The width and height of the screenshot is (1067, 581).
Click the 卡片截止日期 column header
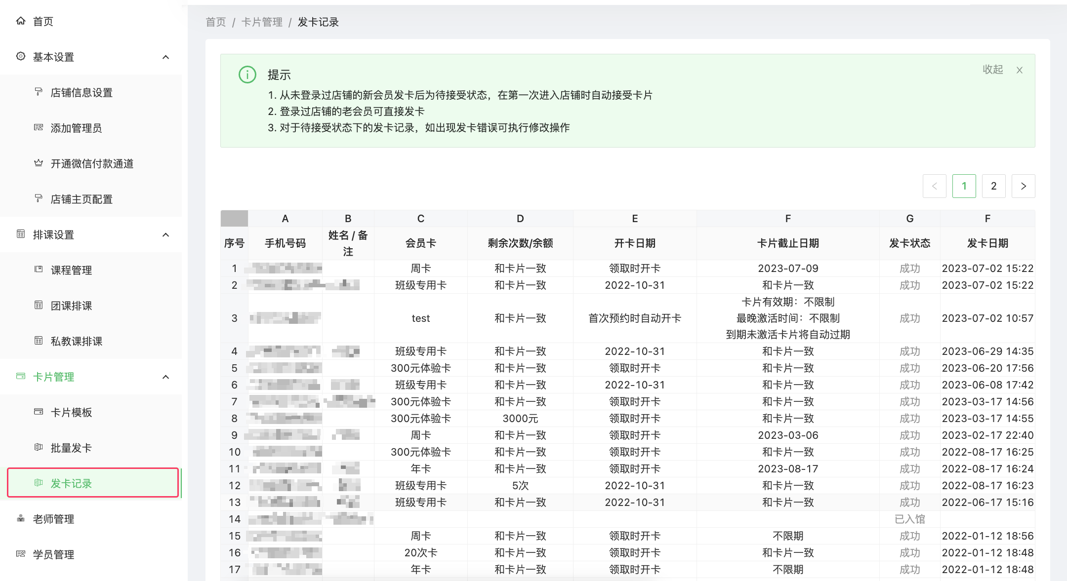[x=788, y=243]
